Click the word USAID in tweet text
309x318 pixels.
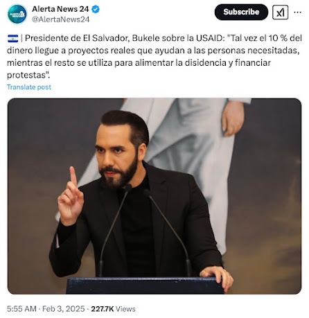click(x=209, y=38)
